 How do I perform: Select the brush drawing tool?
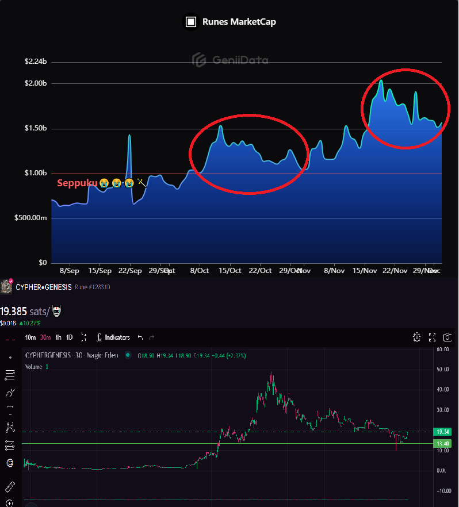click(x=10, y=393)
